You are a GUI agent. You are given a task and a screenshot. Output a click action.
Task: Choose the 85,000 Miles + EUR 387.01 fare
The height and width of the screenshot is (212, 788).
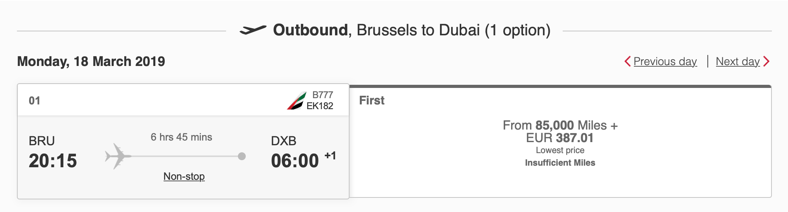[560, 132]
